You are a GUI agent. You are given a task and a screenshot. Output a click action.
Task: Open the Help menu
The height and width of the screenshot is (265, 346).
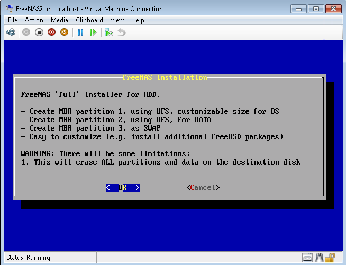[138, 20]
